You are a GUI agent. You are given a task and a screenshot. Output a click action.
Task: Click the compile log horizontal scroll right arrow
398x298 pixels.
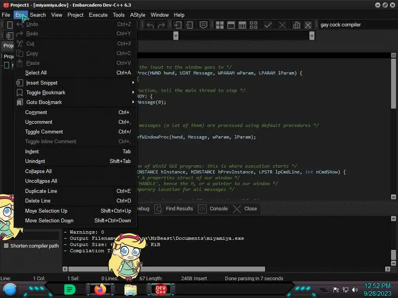click(388, 269)
